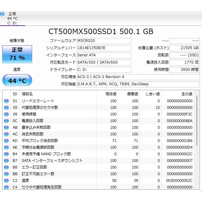202x202 pixels.
Task: Click the CT500MX500SSD1 500.1 GB drive title
Action: [101, 31]
